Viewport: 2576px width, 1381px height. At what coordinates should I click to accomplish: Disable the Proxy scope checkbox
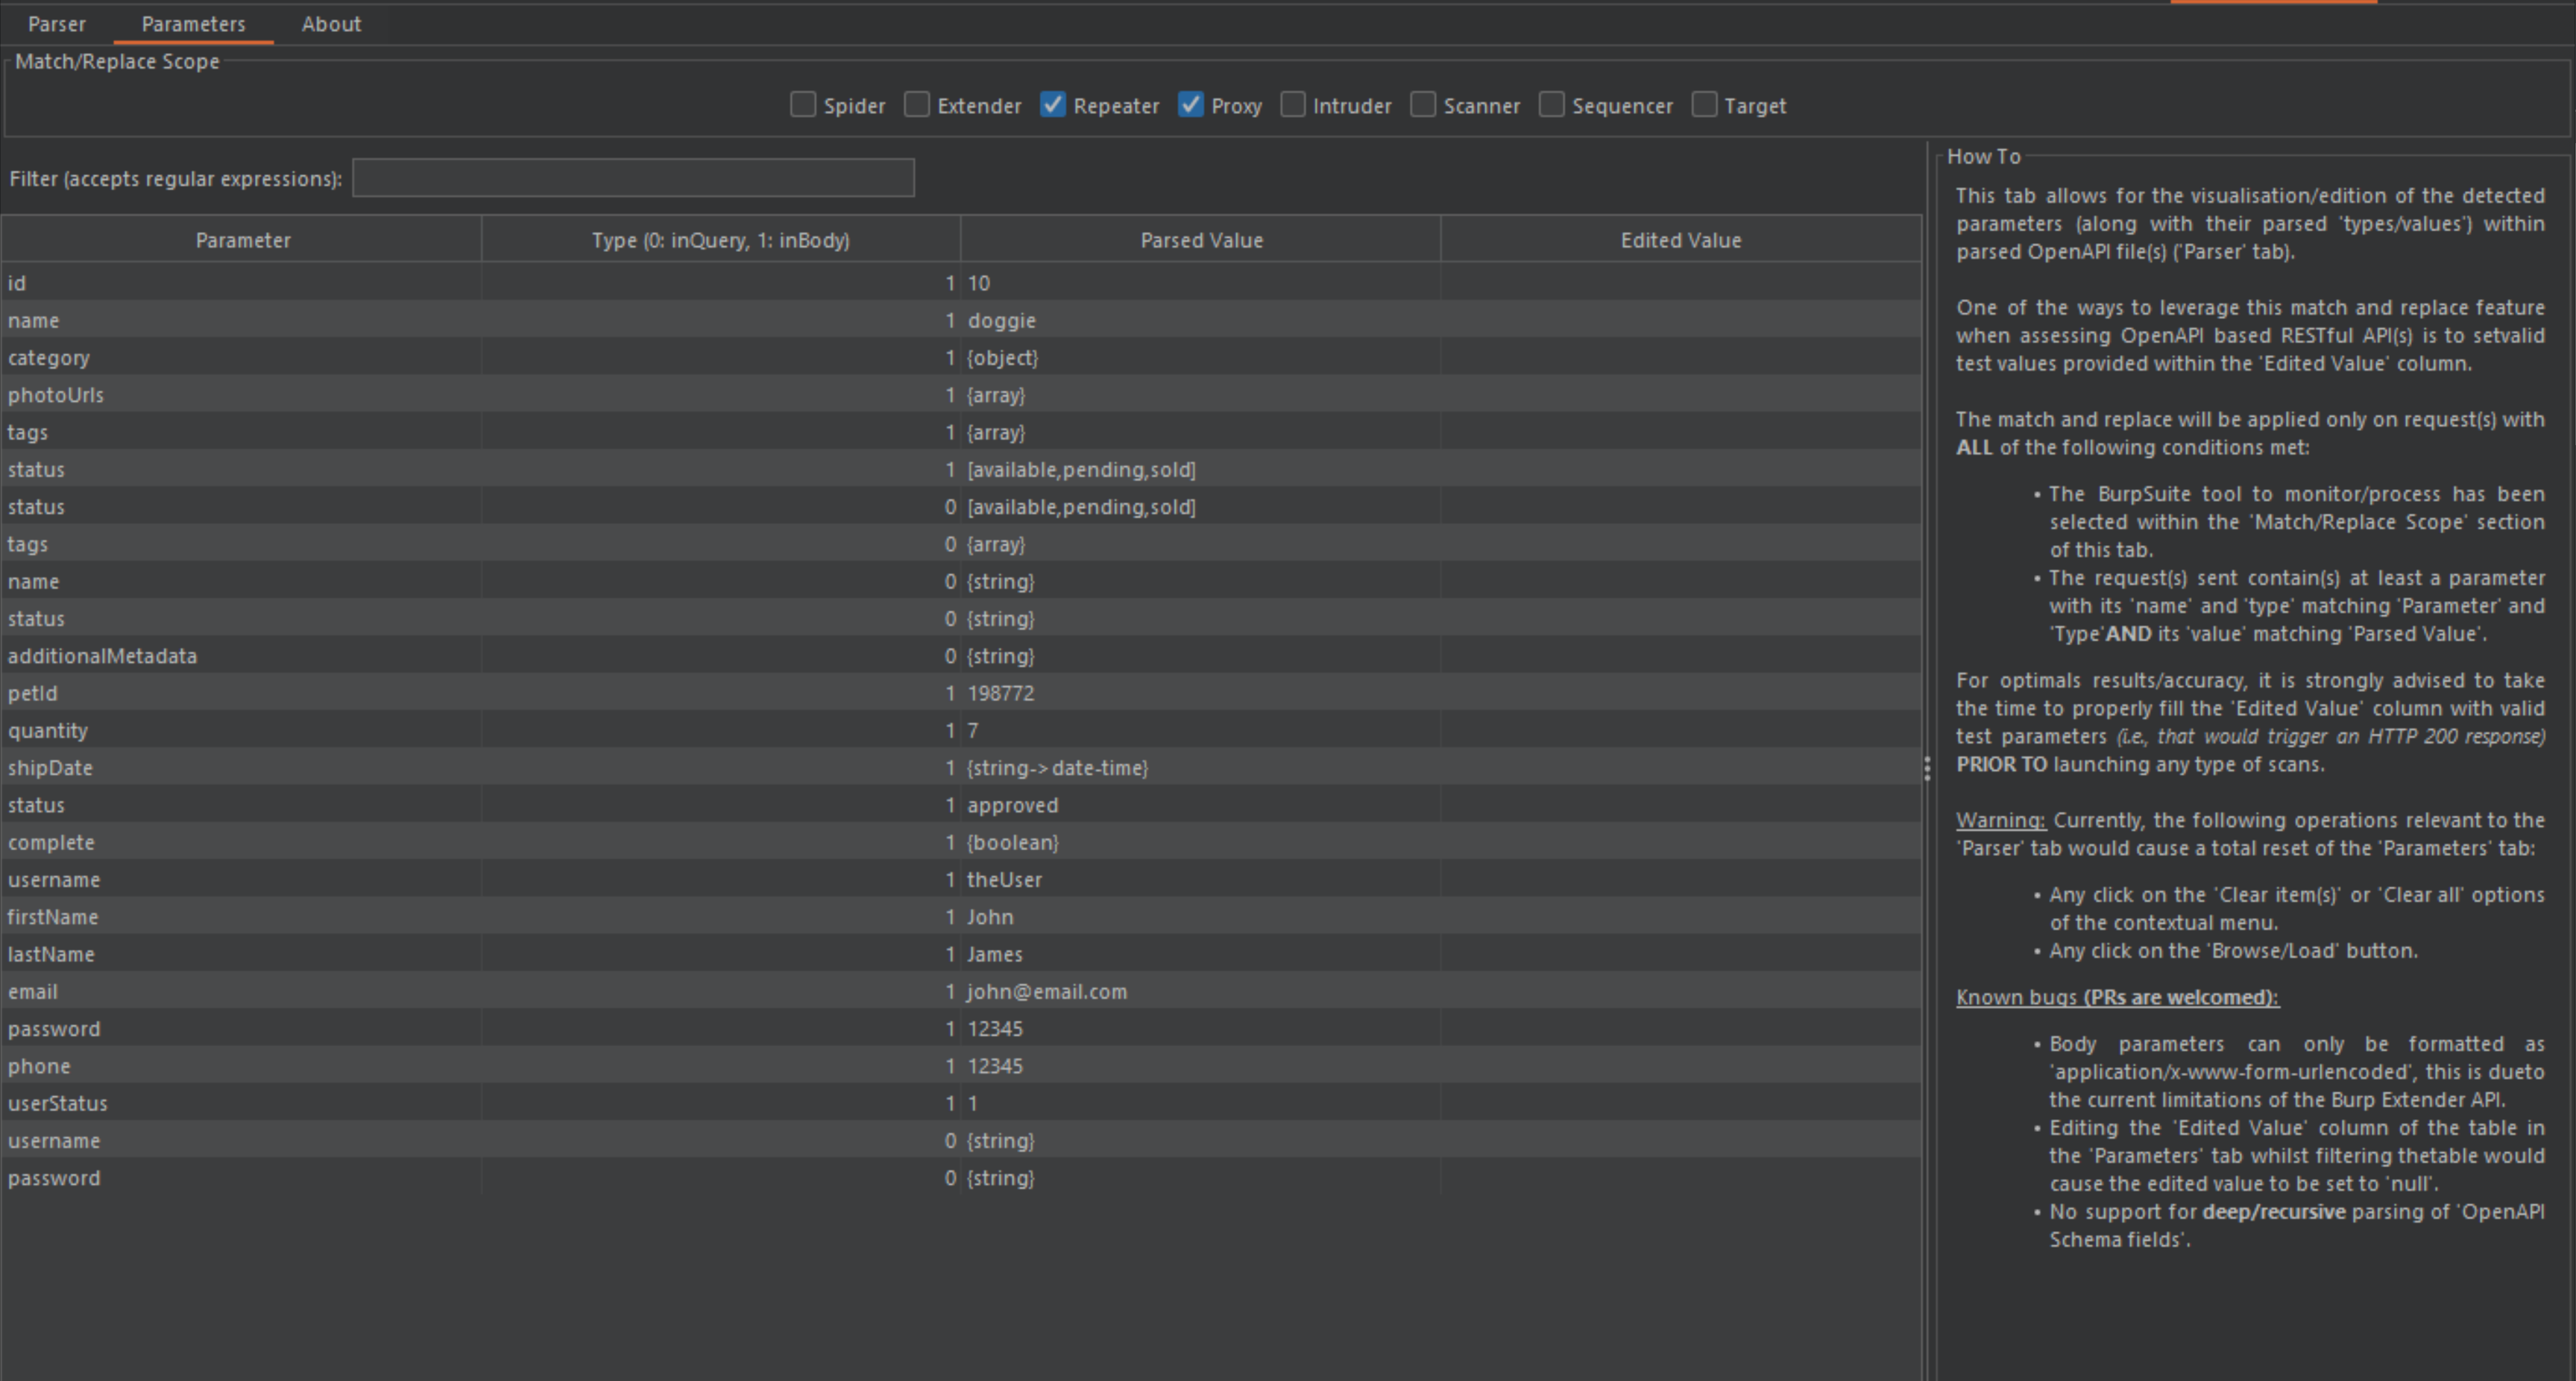pos(1190,105)
